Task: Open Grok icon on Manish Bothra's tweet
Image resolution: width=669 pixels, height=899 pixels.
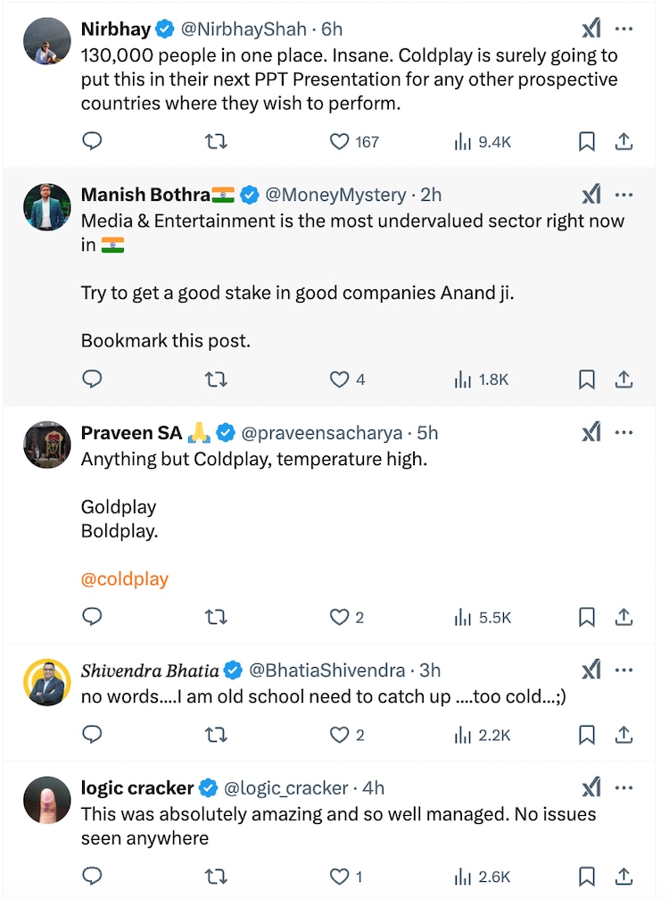Action: [x=591, y=195]
